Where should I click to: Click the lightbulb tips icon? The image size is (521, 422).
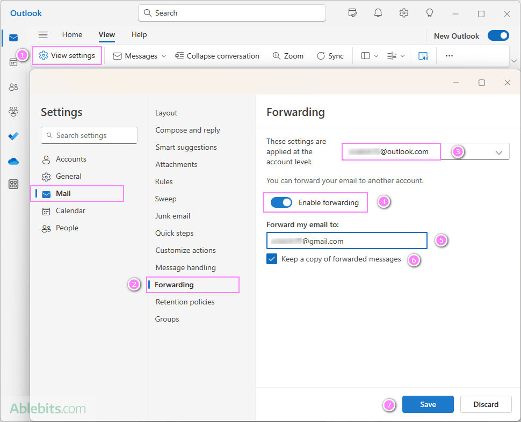(430, 13)
